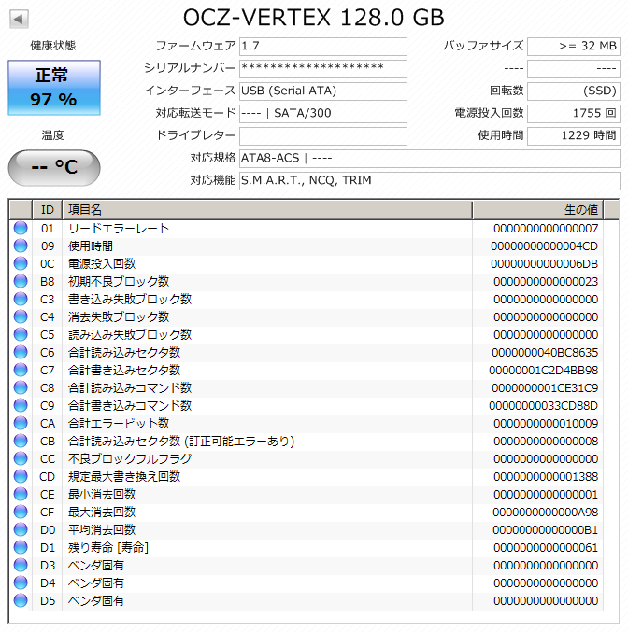This screenshot has height=632, width=628.
Task: Click raw value 00000000000006DB
Action: [x=545, y=264]
